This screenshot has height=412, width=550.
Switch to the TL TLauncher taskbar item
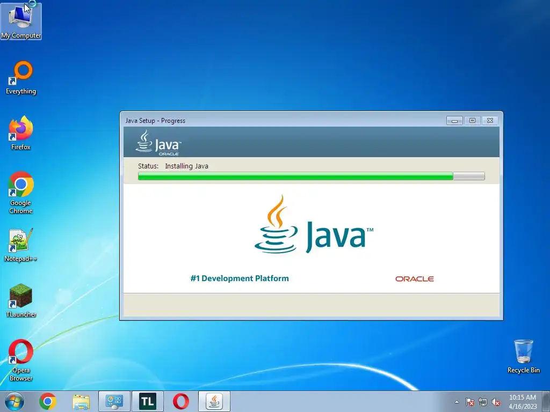[x=148, y=401]
